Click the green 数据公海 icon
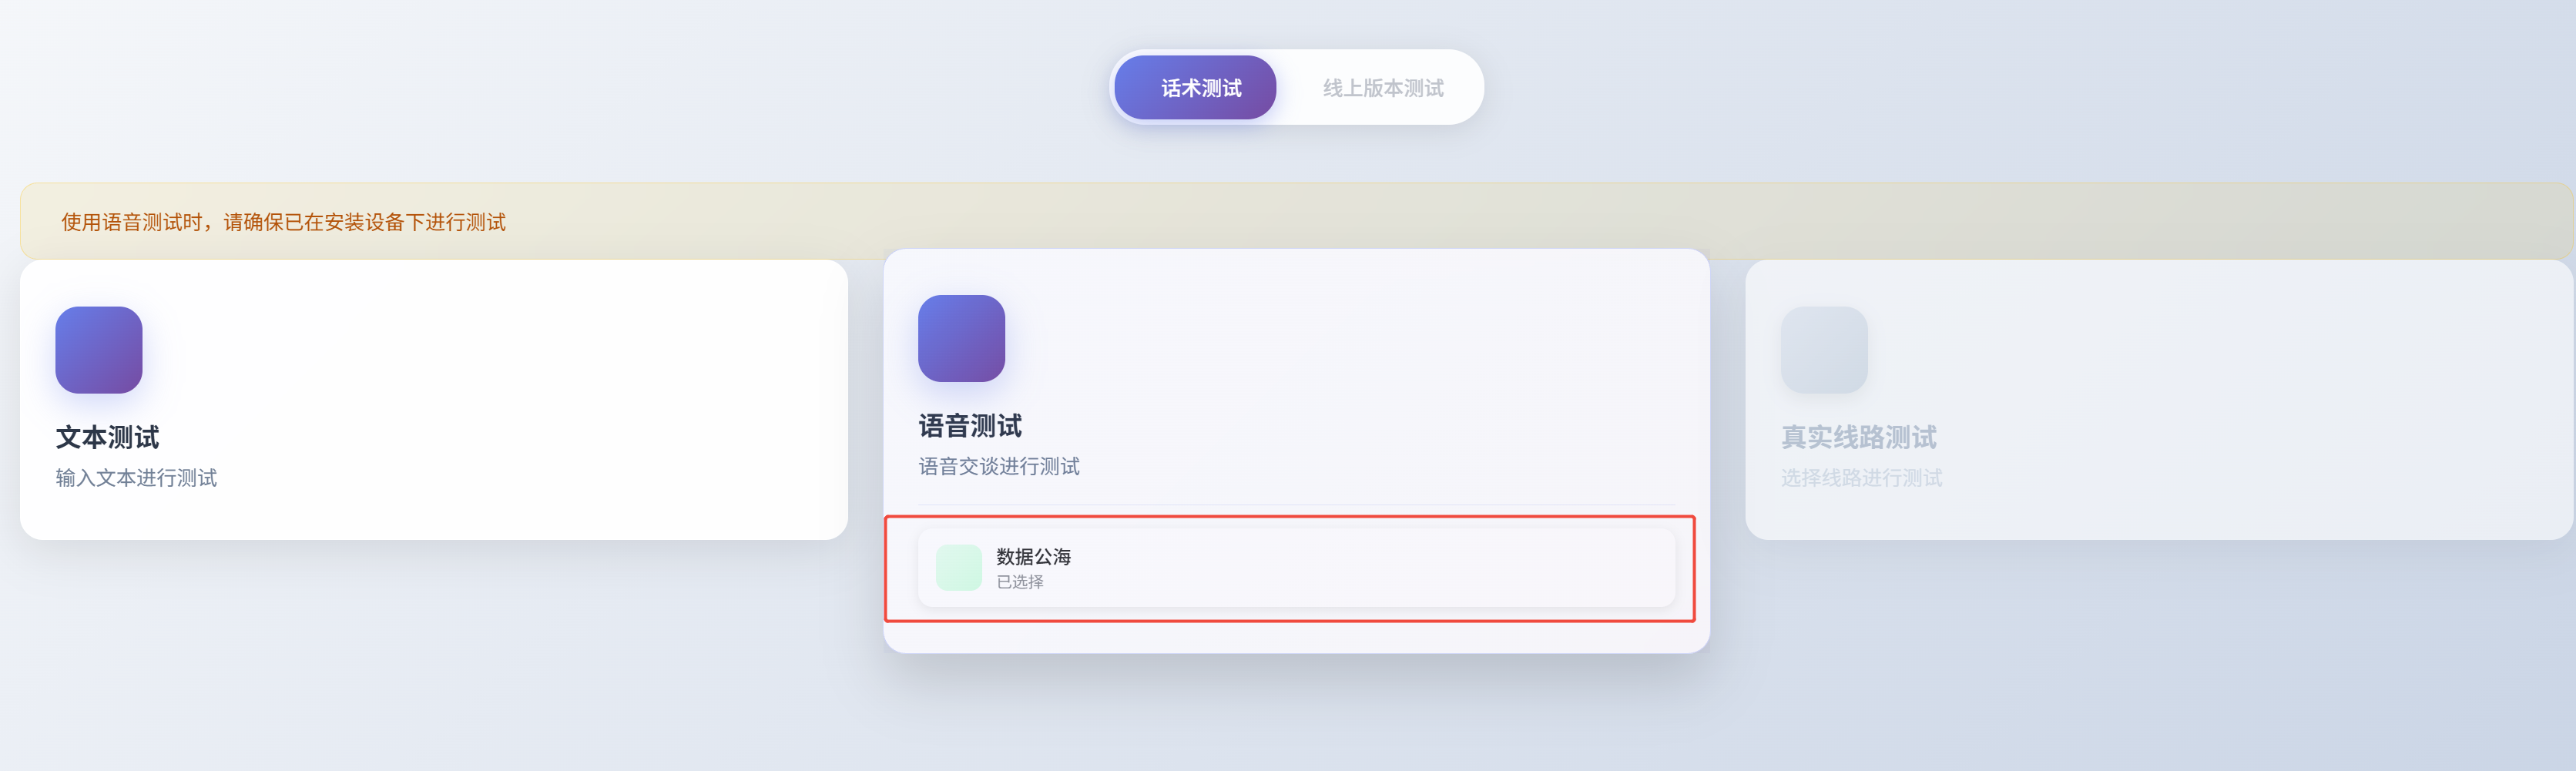 pyautogui.click(x=958, y=568)
